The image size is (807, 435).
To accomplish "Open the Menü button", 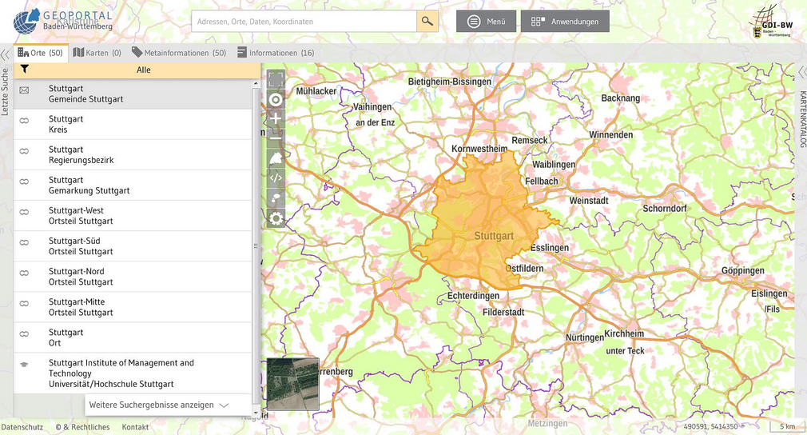I will pyautogui.click(x=486, y=22).
